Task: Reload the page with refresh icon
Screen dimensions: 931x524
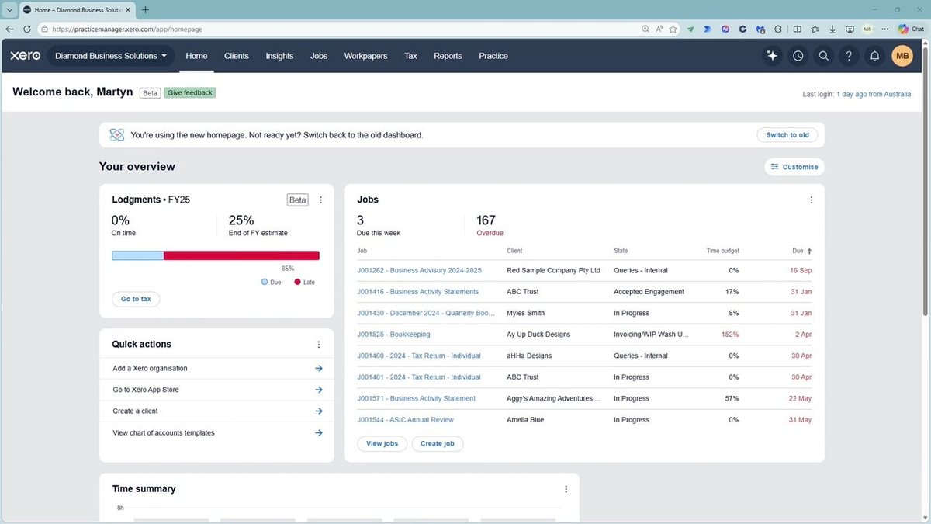Action: pos(27,29)
